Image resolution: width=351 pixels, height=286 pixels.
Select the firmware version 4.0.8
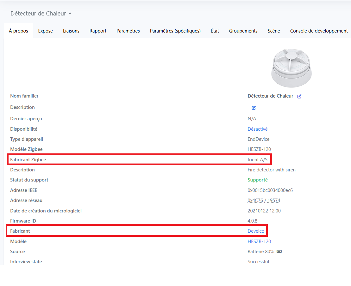coord(252,221)
